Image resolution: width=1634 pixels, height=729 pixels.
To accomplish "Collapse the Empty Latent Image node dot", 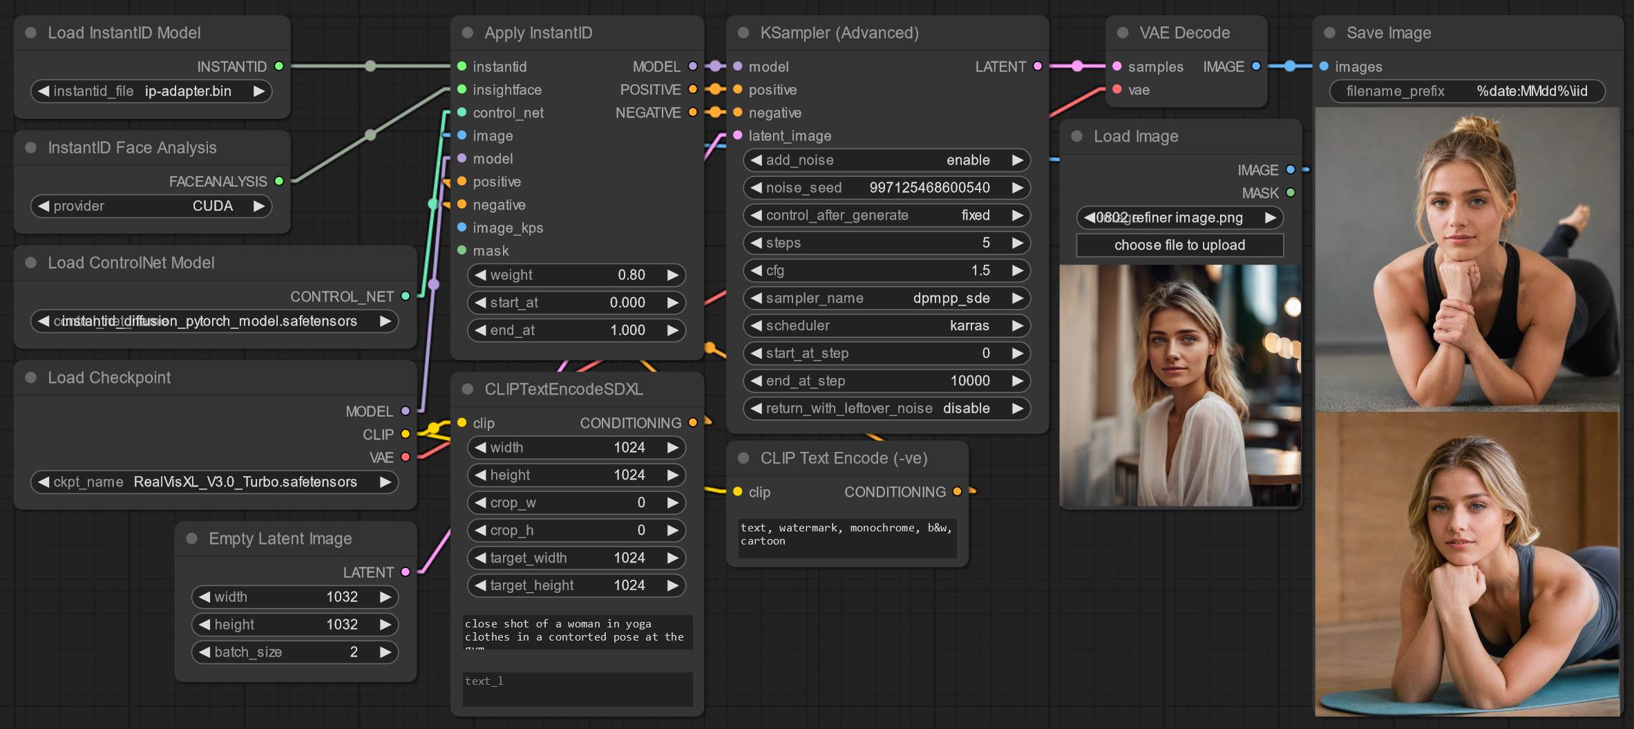I will 192,538.
